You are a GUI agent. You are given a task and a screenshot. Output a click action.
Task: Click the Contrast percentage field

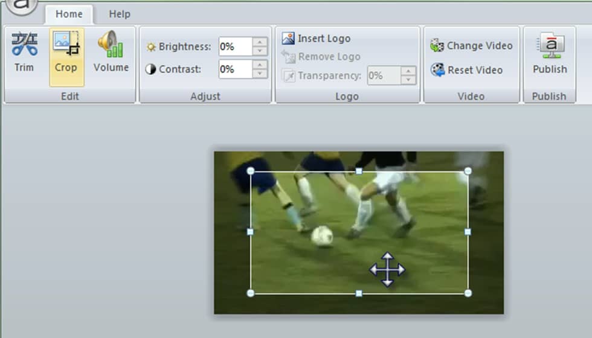click(235, 69)
